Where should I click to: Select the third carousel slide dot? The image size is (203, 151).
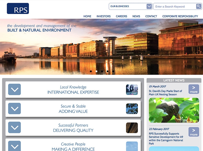pyautogui.click(x=102, y=71)
